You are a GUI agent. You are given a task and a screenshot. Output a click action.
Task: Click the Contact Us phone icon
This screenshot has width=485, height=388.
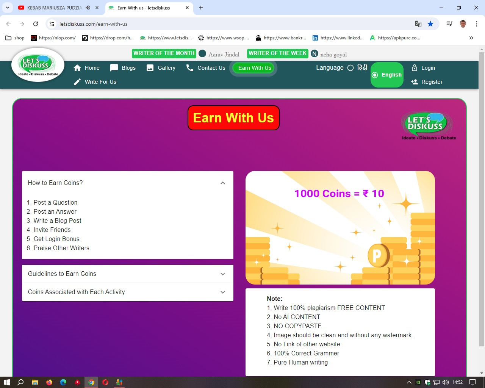tap(190, 68)
